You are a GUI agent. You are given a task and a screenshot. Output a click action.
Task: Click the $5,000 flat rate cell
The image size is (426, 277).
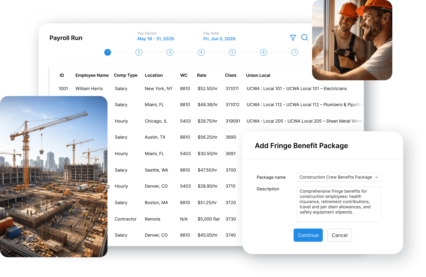209,219
